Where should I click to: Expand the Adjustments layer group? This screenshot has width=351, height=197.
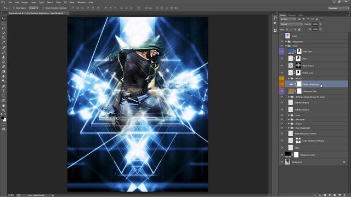(x=286, y=42)
